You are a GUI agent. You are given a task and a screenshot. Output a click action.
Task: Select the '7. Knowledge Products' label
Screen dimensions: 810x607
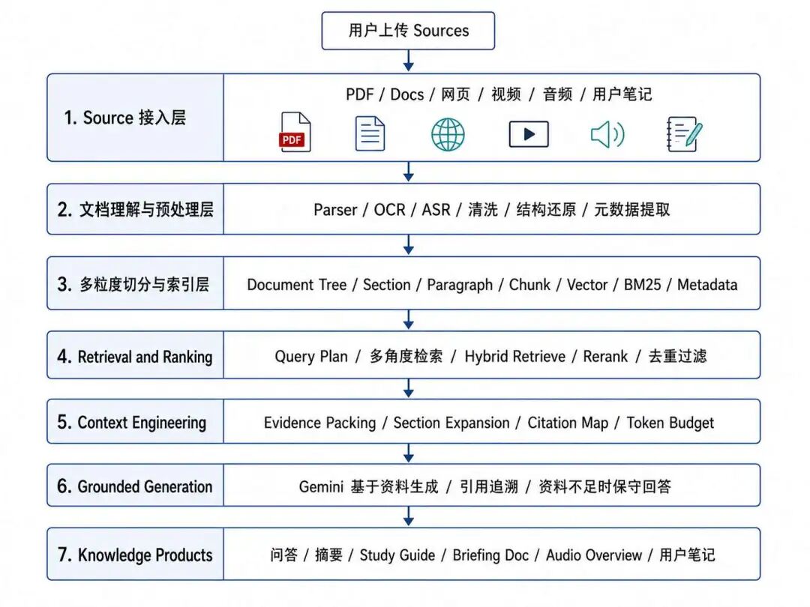point(135,555)
